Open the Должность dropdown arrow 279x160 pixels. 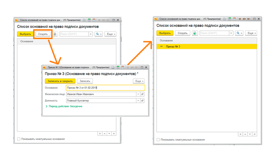[x=138, y=101]
